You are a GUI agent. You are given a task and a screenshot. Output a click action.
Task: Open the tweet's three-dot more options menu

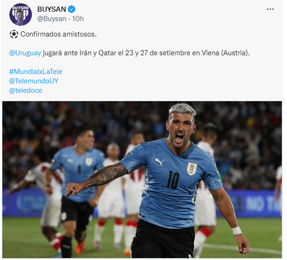[270, 9]
